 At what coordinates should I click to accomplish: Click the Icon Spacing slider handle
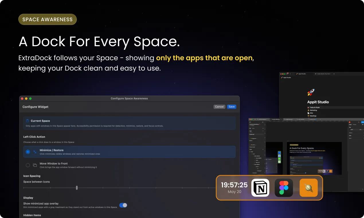[77, 188]
